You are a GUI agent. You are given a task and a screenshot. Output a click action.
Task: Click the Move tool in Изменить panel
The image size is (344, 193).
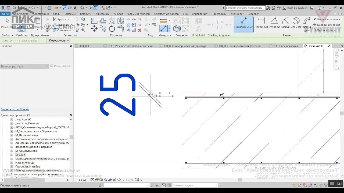[94, 28]
